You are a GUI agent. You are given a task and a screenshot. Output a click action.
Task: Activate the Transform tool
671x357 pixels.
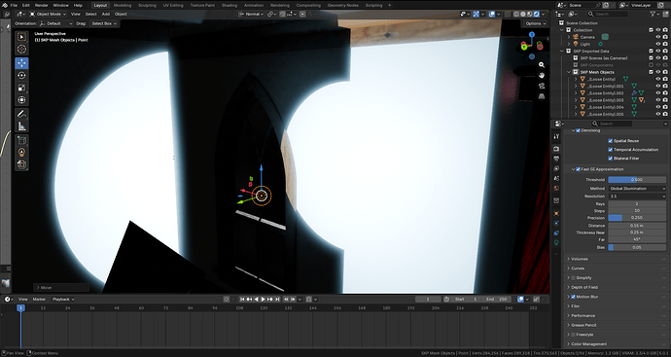[21, 100]
